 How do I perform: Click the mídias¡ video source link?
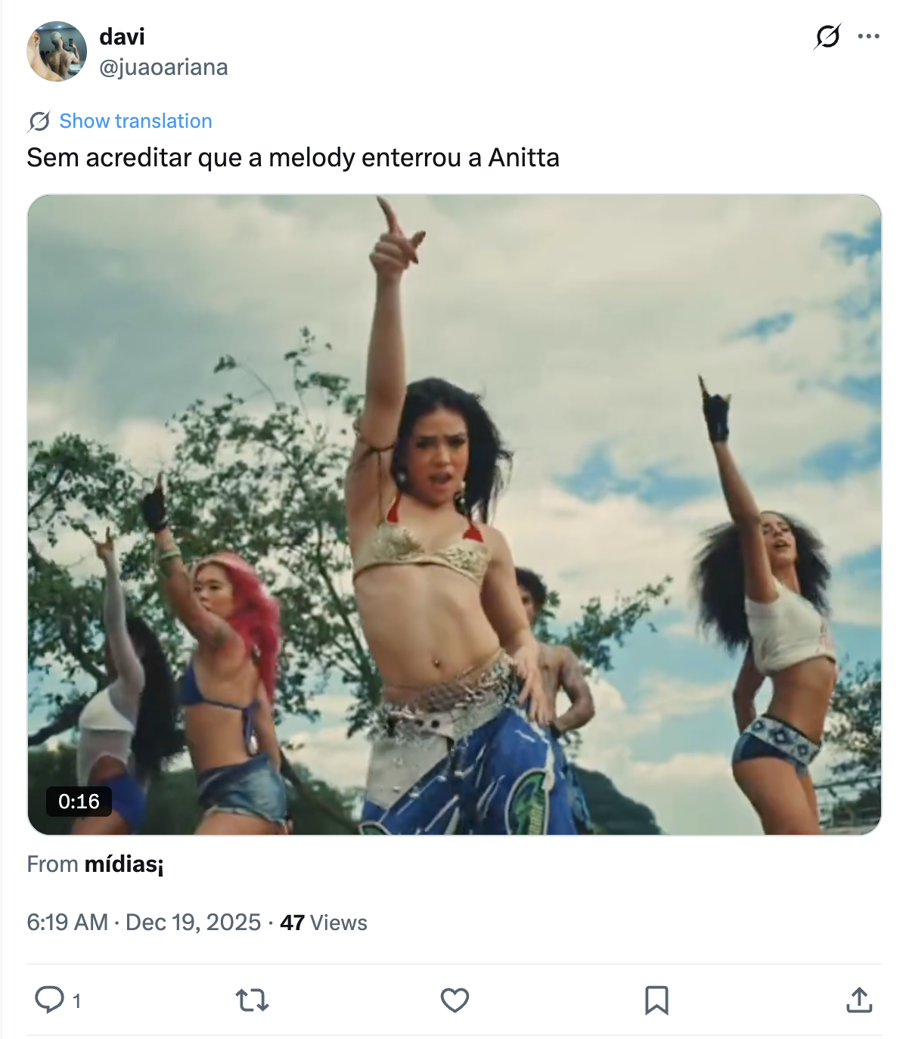click(x=124, y=864)
